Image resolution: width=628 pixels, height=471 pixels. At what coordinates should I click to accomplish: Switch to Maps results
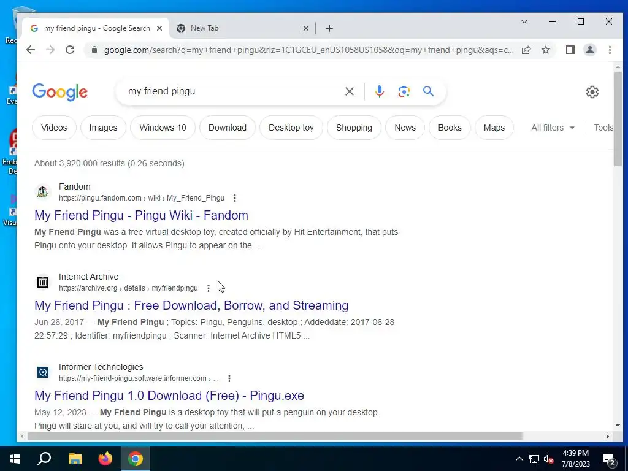(x=494, y=128)
